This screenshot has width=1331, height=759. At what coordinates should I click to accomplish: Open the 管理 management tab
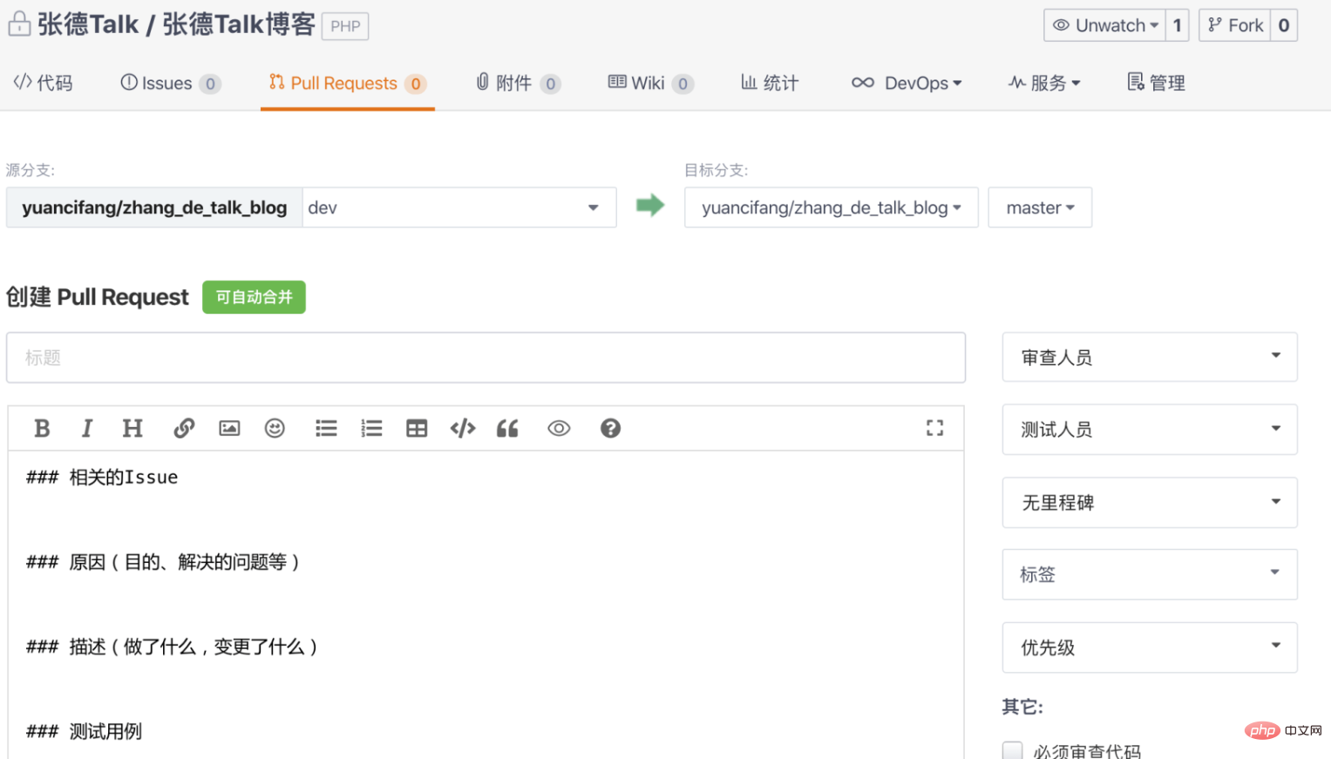pyautogui.click(x=1156, y=83)
